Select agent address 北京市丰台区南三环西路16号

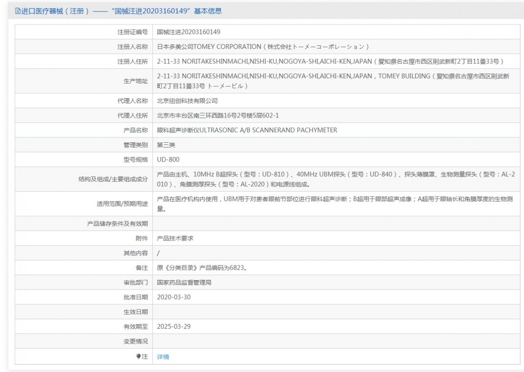pos(218,116)
